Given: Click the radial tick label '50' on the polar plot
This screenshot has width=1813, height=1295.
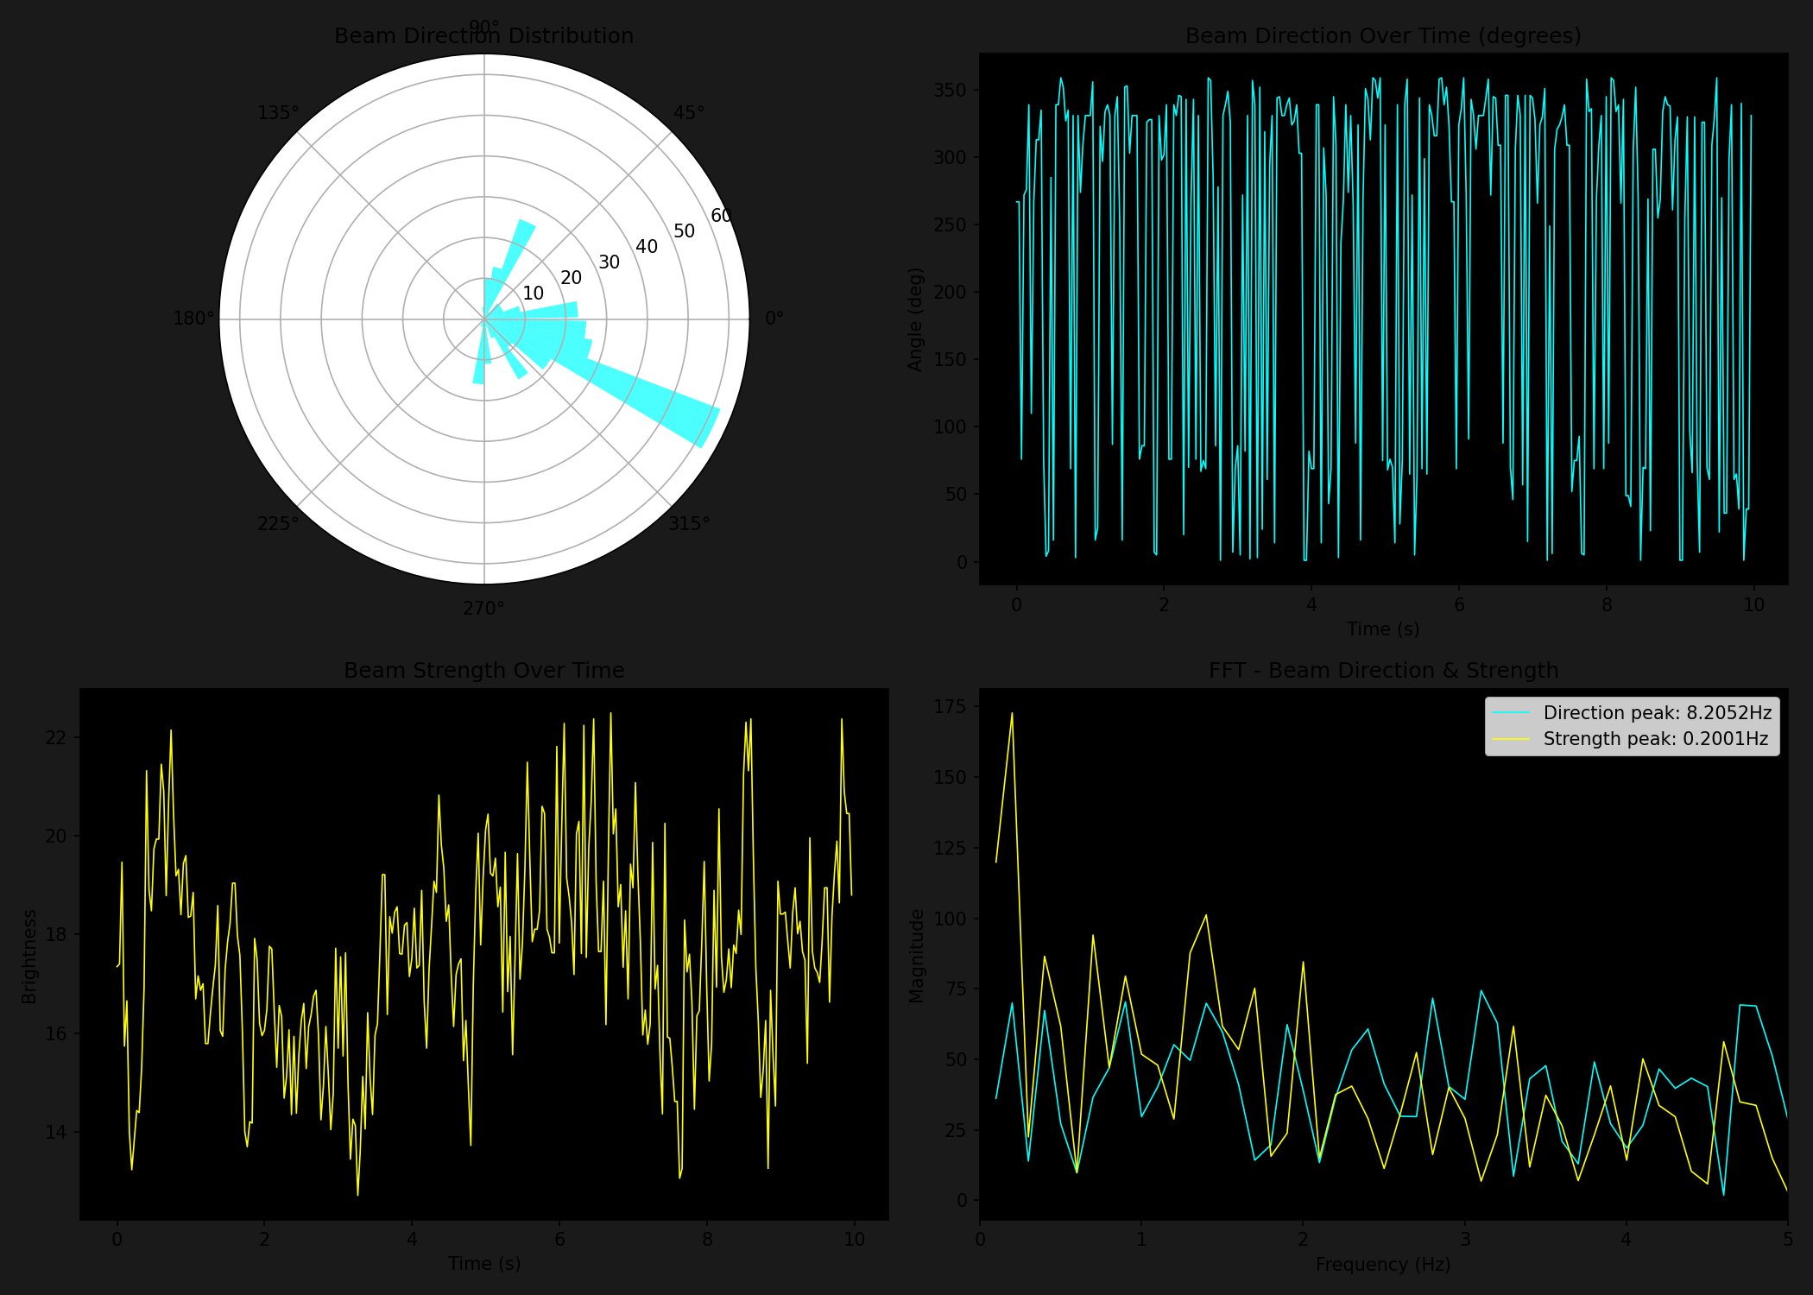Looking at the screenshot, I should (684, 231).
